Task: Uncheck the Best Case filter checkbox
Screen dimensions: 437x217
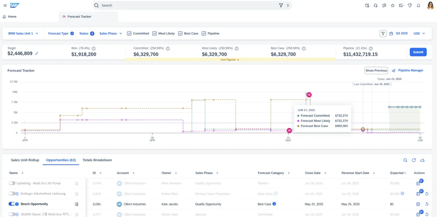Action: pos(180,33)
